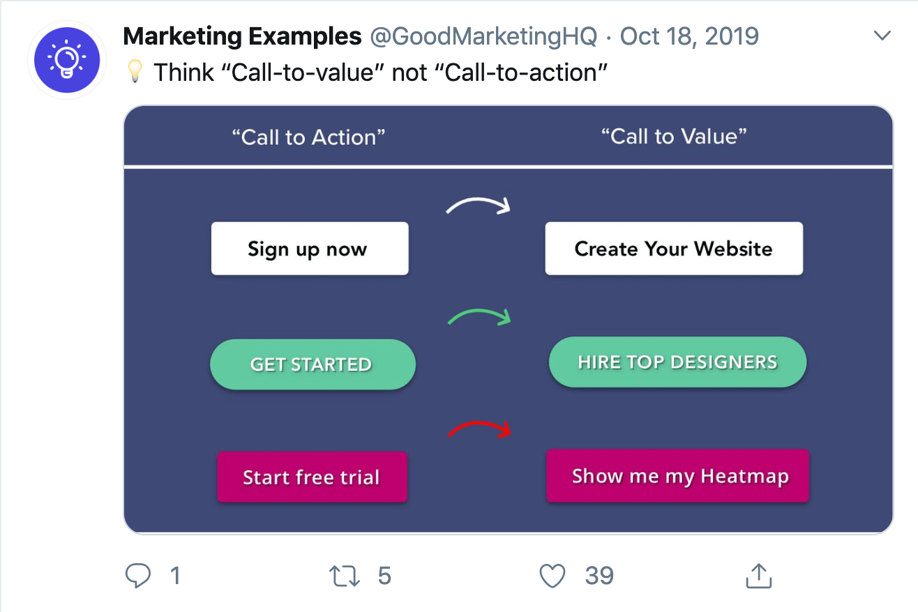Image resolution: width=918 pixels, height=612 pixels.
Task: Click the HIRE TOP DESIGNERS button
Action: pos(677,362)
